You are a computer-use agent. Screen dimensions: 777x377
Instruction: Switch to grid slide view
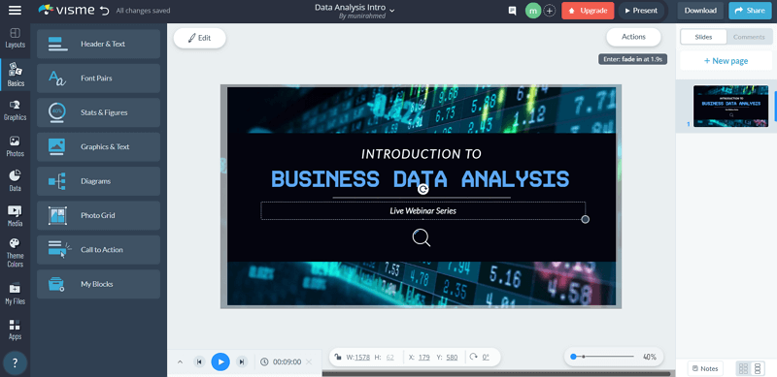[743, 368]
